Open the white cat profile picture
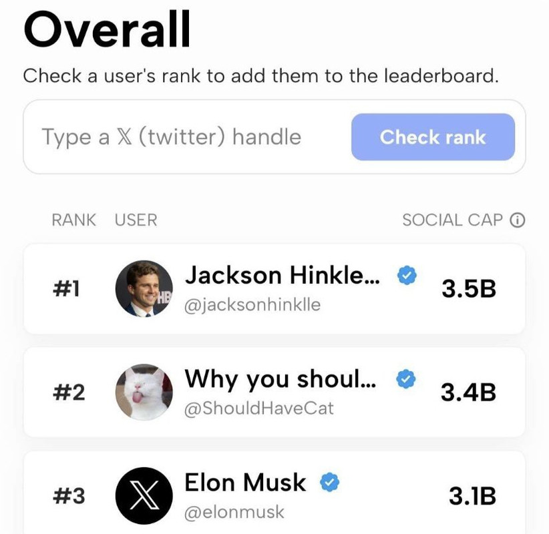 click(x=144, y=392)
